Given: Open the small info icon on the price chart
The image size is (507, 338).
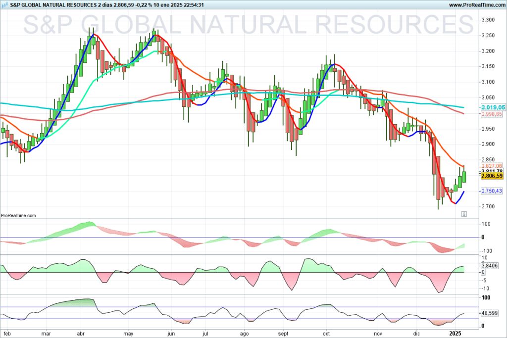Looking at the screenshot, I should tap(464, 214).
